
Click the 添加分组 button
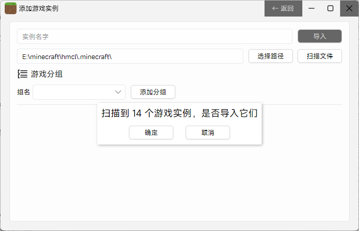coord(153,92)
